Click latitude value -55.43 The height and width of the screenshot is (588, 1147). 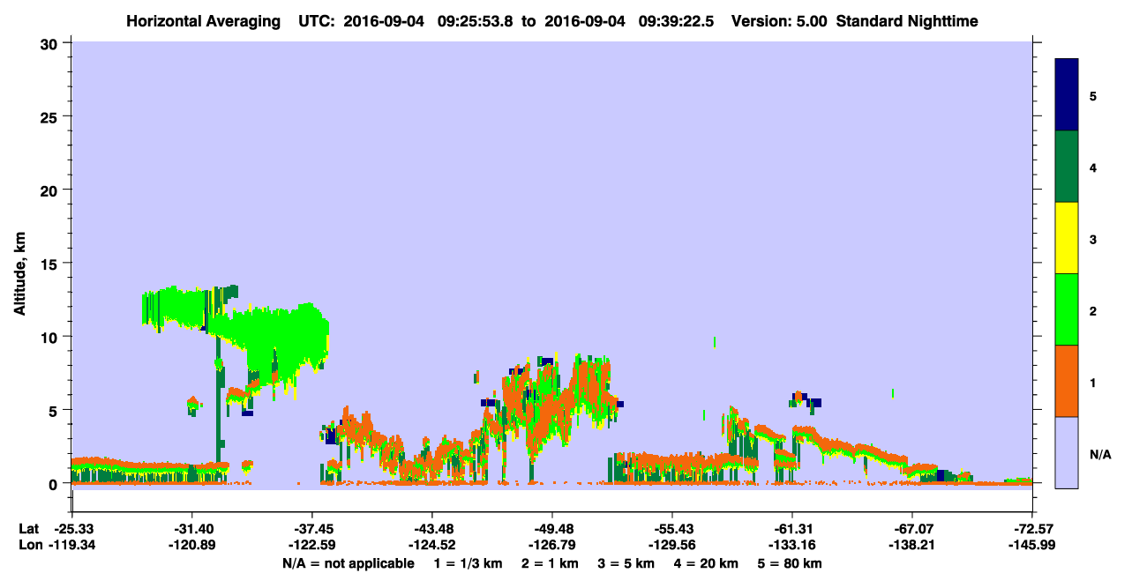click(x=672, y=528)
